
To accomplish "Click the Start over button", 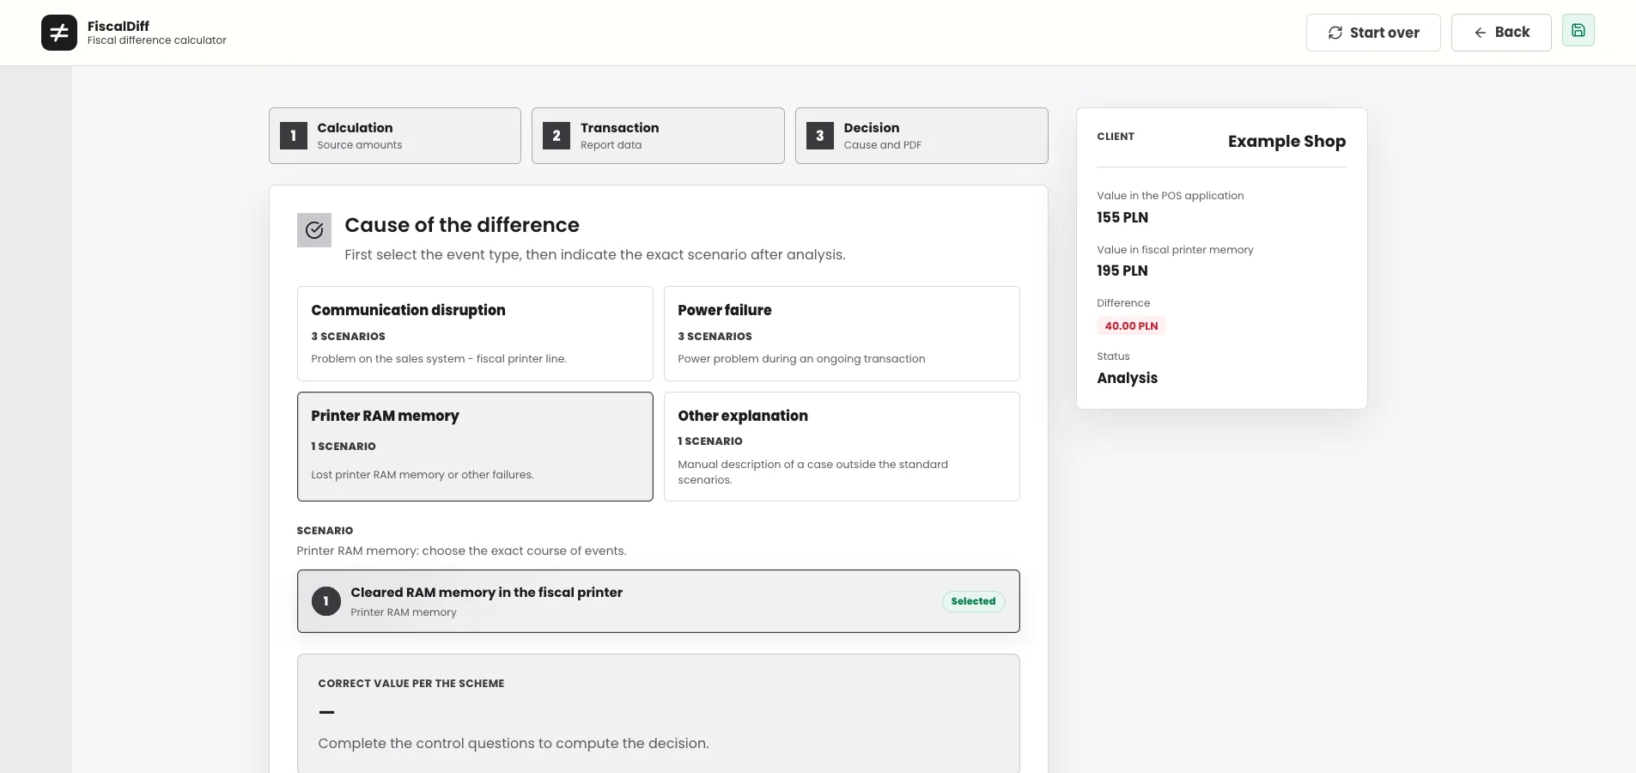I will (1373, 33).
